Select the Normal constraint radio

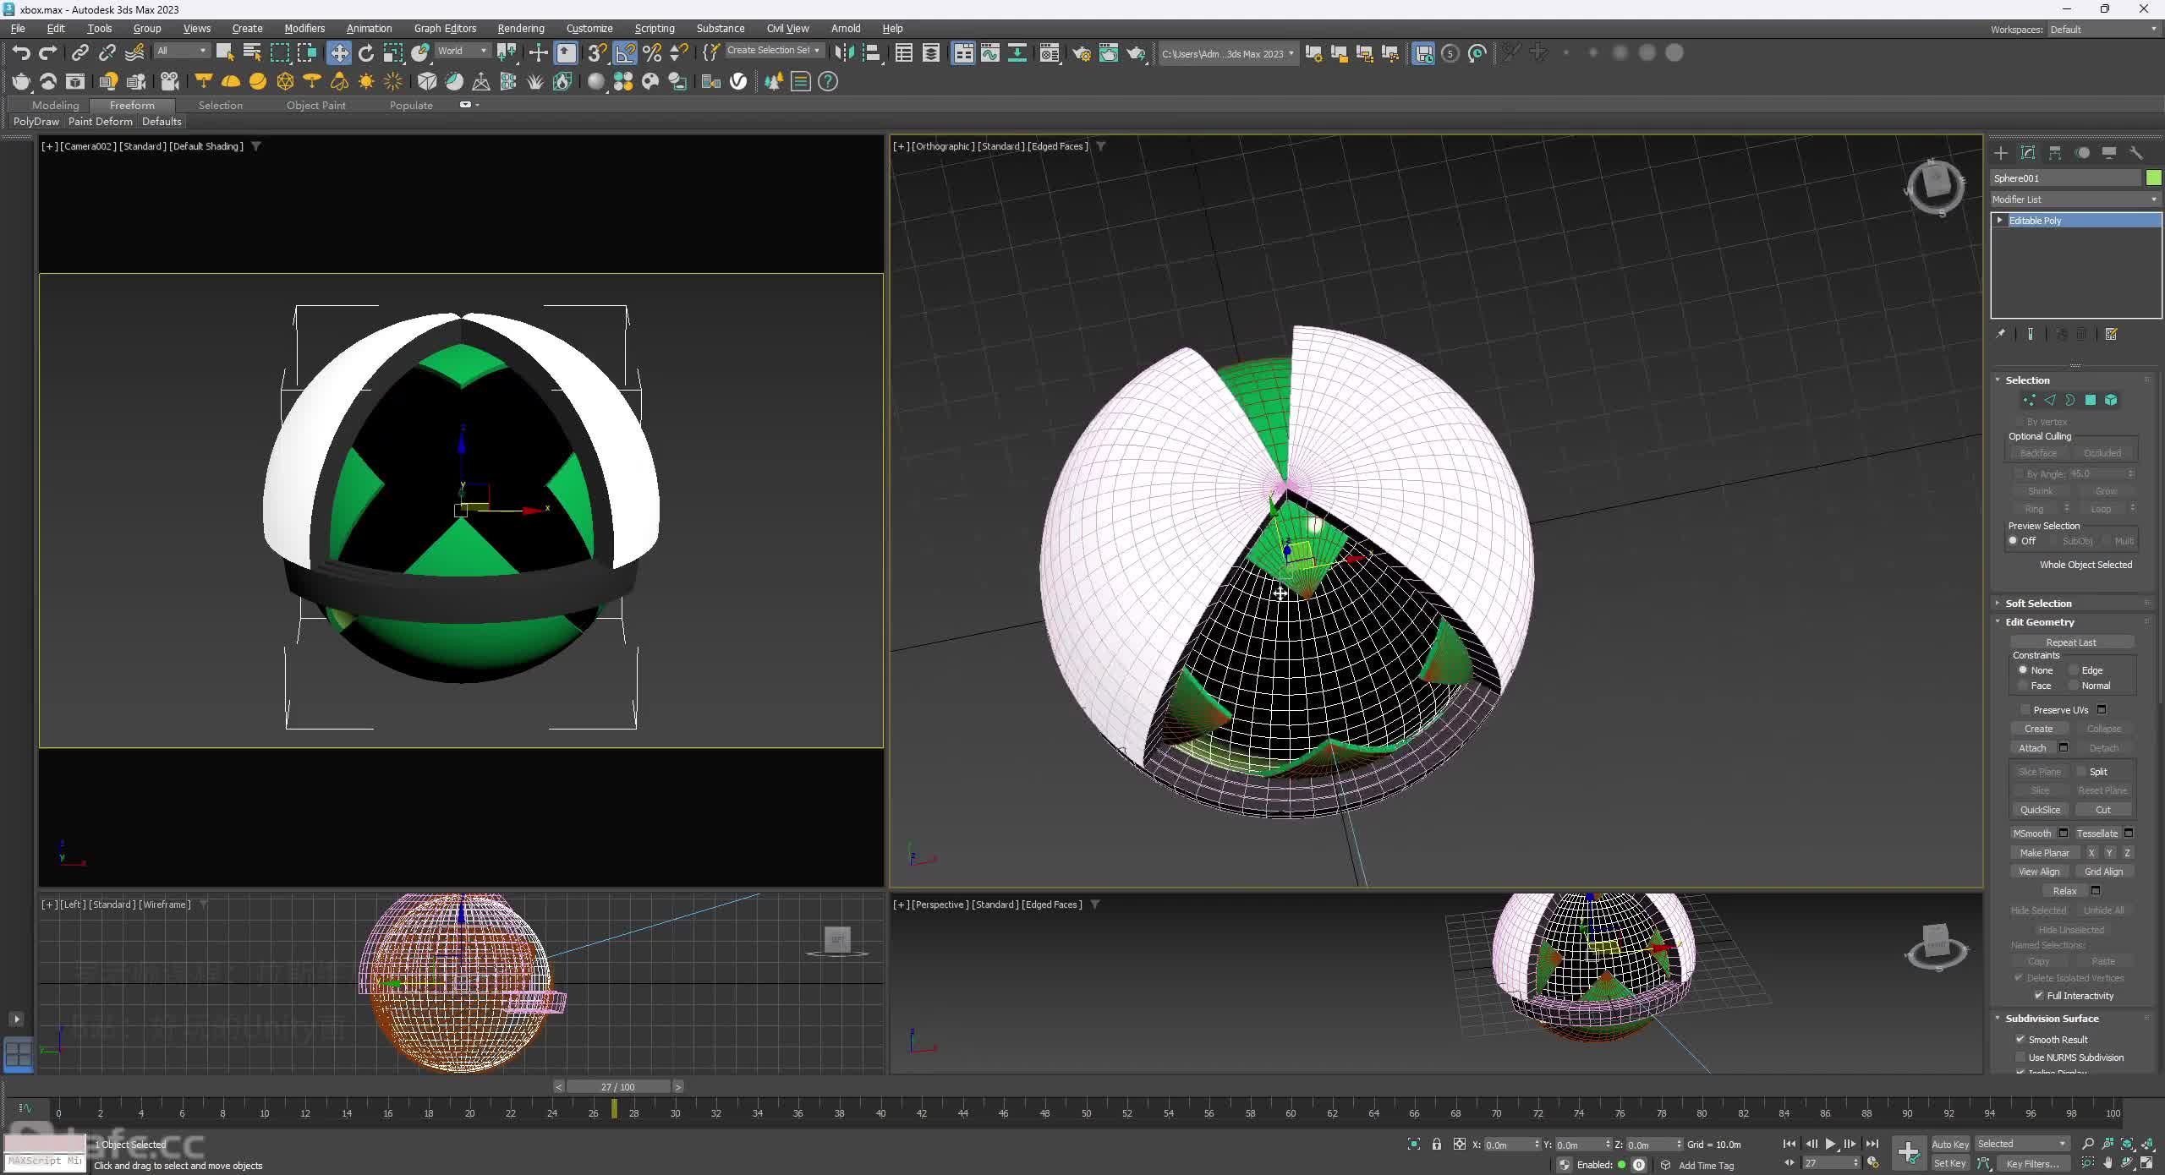point(2074,686)
